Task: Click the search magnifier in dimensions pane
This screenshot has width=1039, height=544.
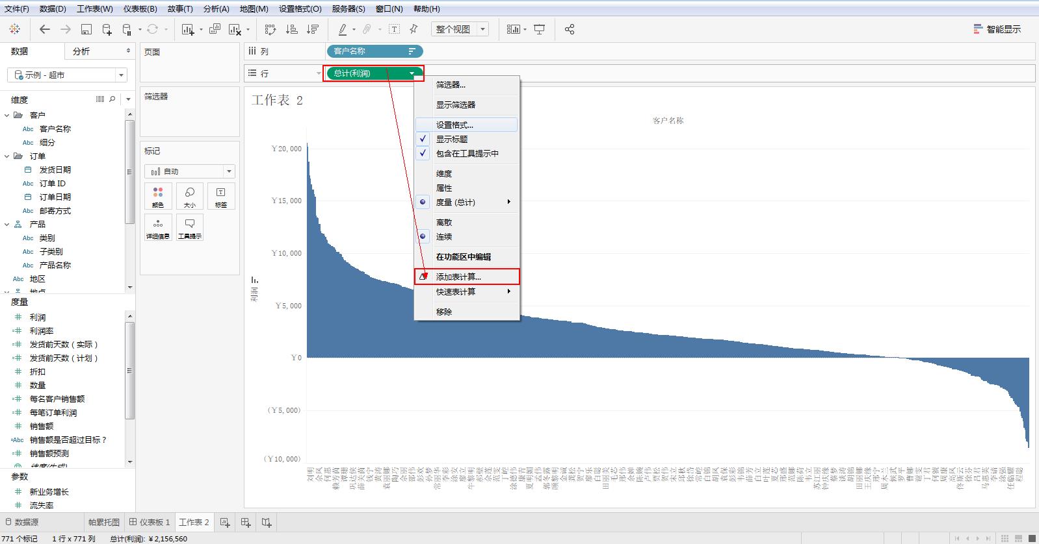Action: tap(112, 99)
